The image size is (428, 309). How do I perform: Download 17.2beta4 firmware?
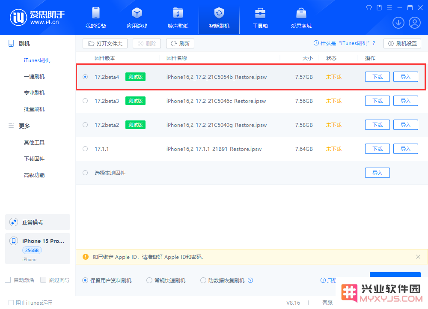click(377, 77)
